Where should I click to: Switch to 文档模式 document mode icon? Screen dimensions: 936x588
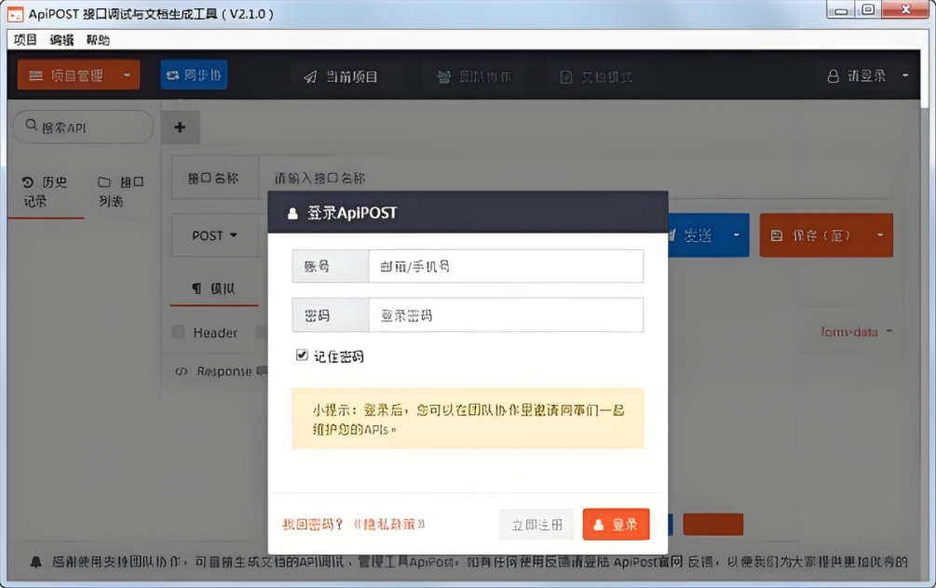(x=565, y=77)
